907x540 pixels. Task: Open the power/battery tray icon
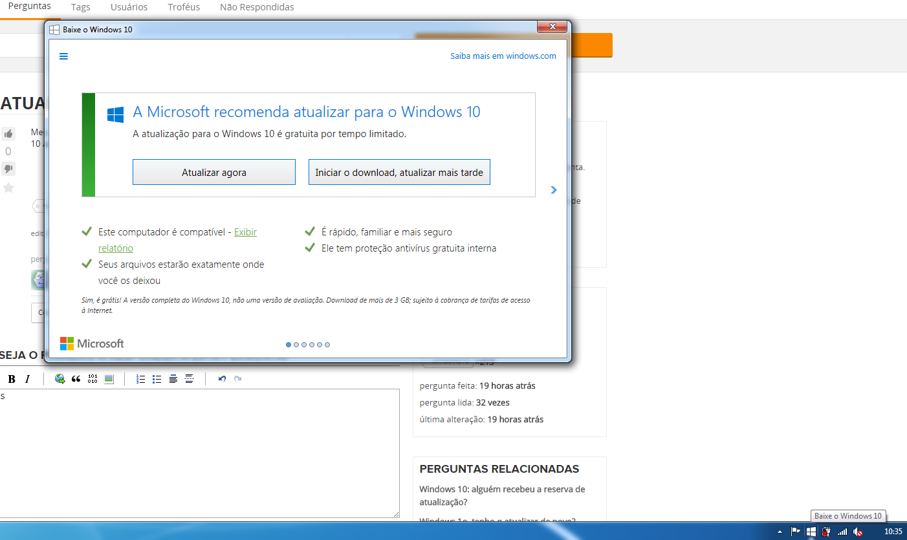click(826, 532)
